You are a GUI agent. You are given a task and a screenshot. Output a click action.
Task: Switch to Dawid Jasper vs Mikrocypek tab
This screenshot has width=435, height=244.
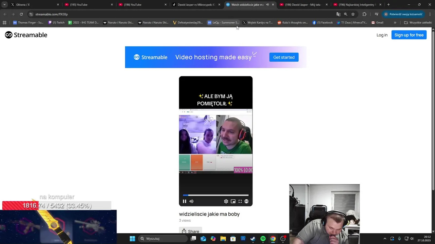[x=196, y=5]
